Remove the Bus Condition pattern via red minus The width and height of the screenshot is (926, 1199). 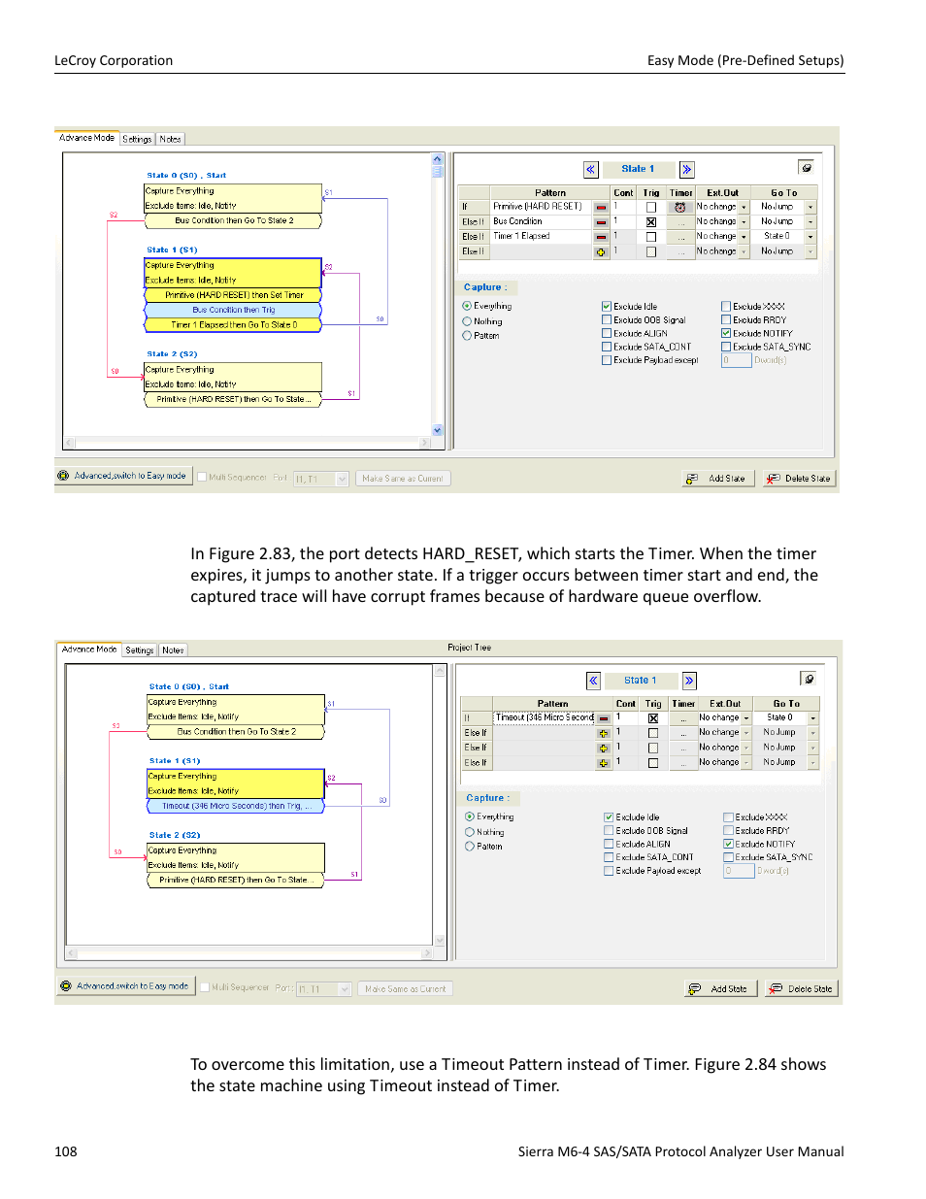point(601,222)
